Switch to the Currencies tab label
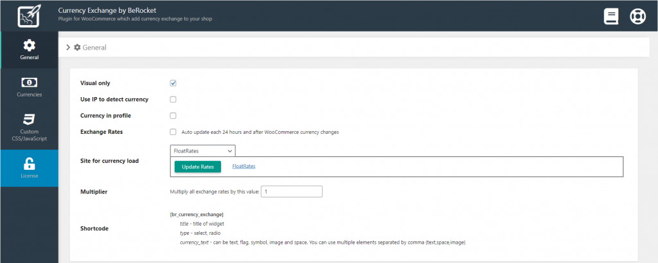The width and height of the screenshot is (658, 263). click(29, 95)
